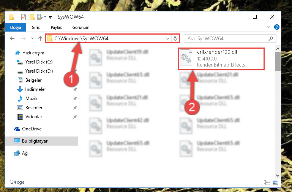Expand the ribbon with the chevron
Screen dimensions: 292x192
point(268,27)
